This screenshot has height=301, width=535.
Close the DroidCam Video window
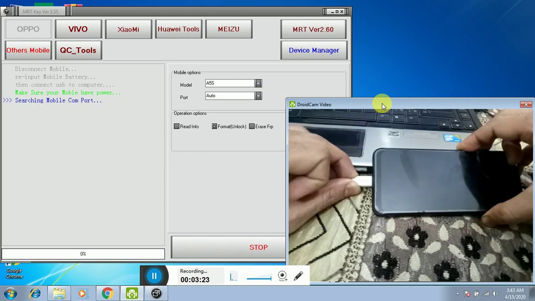point(526,105)
